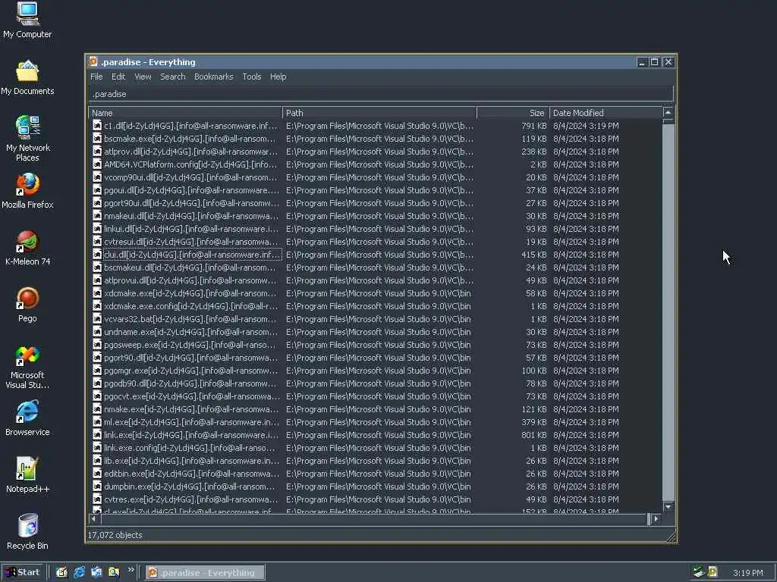Select the link.exe.config file name
777x582 pixels.
pyautogui.click(x=189, y=448)
